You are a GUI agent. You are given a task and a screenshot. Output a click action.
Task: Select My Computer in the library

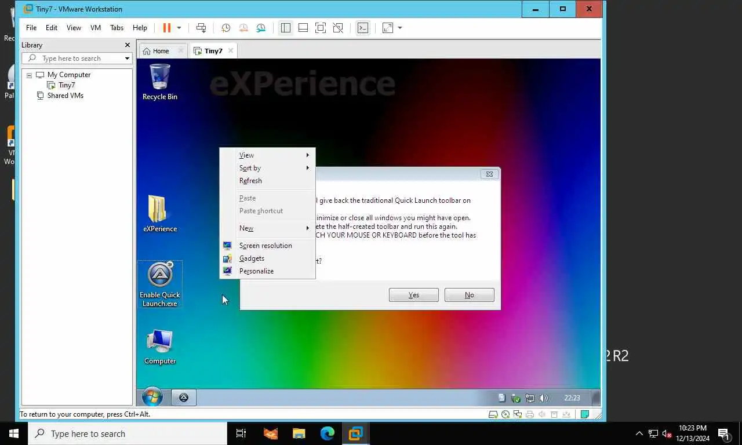coord(69,75)
